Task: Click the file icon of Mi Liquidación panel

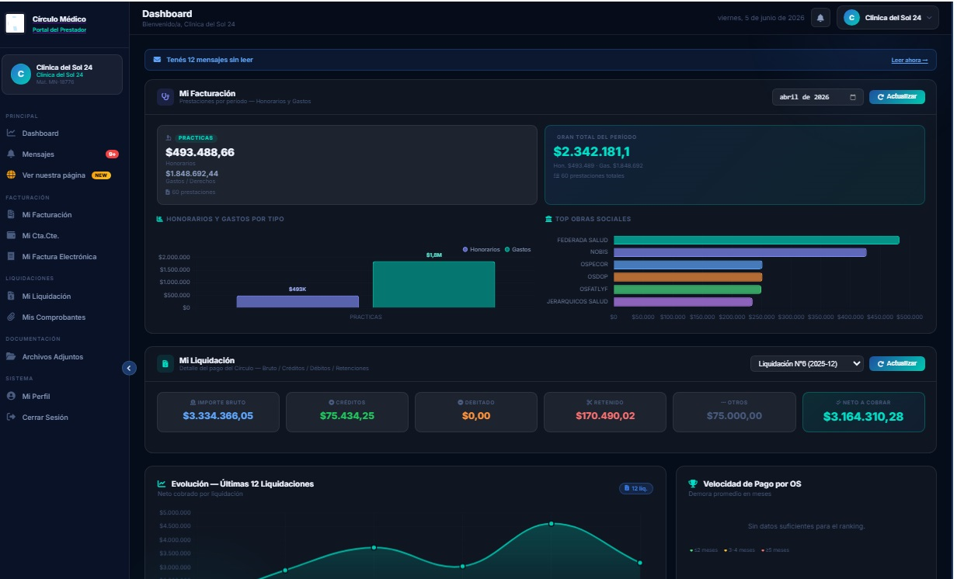Action: click(165, 363)
